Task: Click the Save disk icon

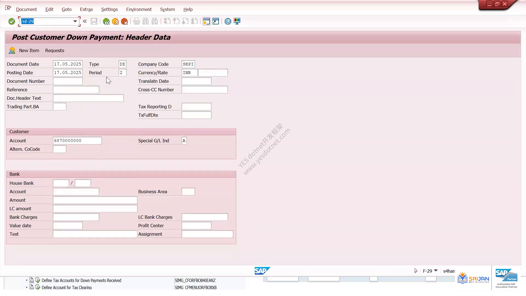Action: point(94,21)
